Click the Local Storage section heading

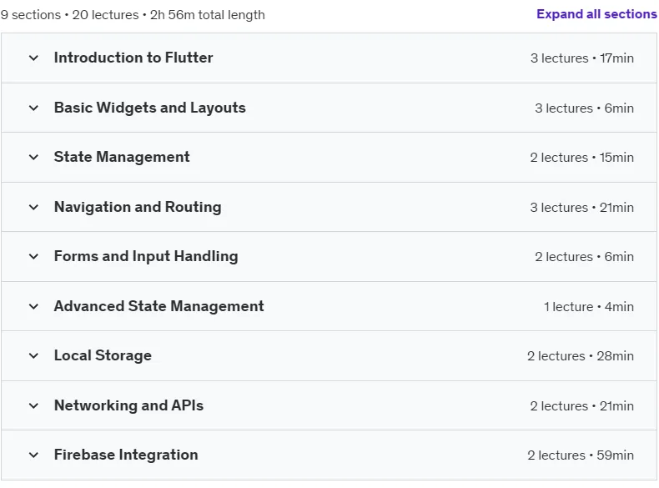coord(103,355)
